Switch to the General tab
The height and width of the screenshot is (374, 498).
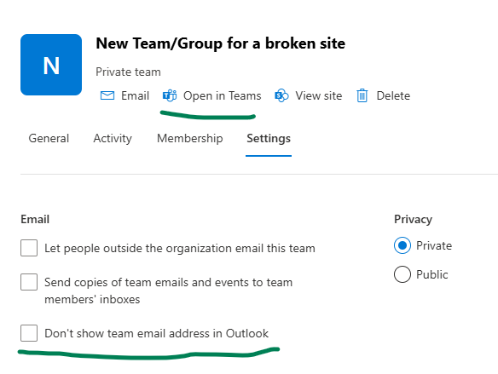tap(49, 138)
